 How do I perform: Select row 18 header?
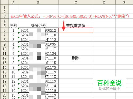(x=5, y=86)
